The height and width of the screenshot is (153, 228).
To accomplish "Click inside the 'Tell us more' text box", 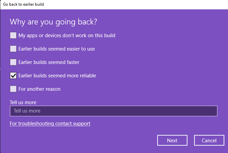I will point(134,111).
